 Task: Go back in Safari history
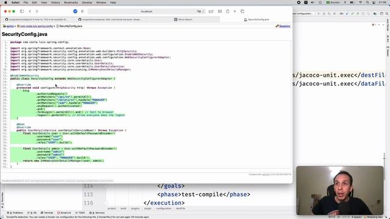[x=30, y=11]
